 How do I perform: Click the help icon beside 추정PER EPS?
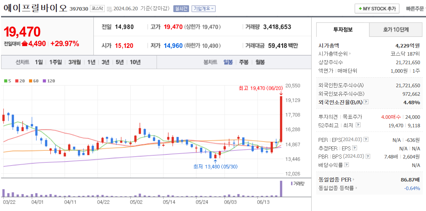coord(355,148)
